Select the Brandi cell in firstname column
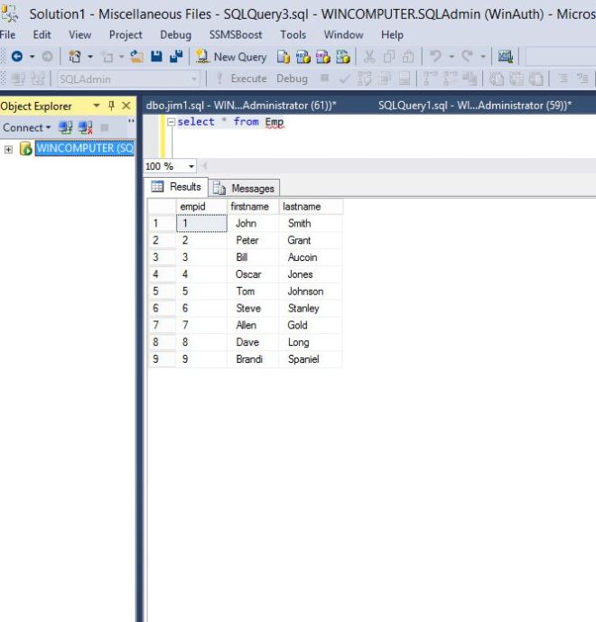This screenshot has height=622, width=596. (248, 359)
